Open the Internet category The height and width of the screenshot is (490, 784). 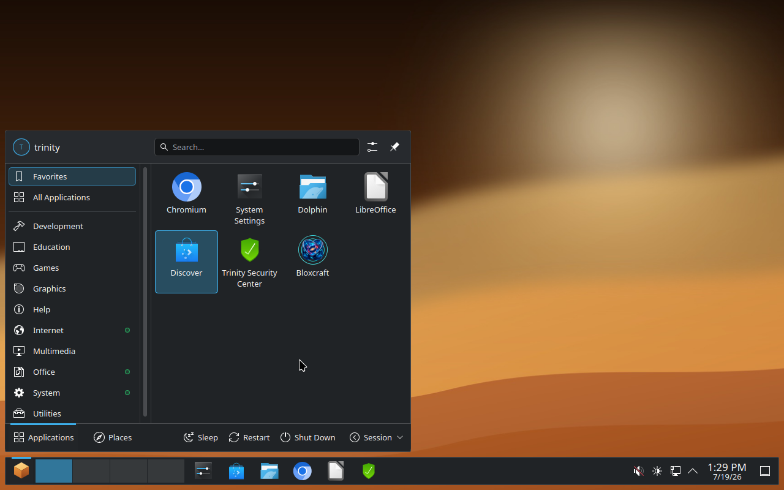[x=72, y=330]
